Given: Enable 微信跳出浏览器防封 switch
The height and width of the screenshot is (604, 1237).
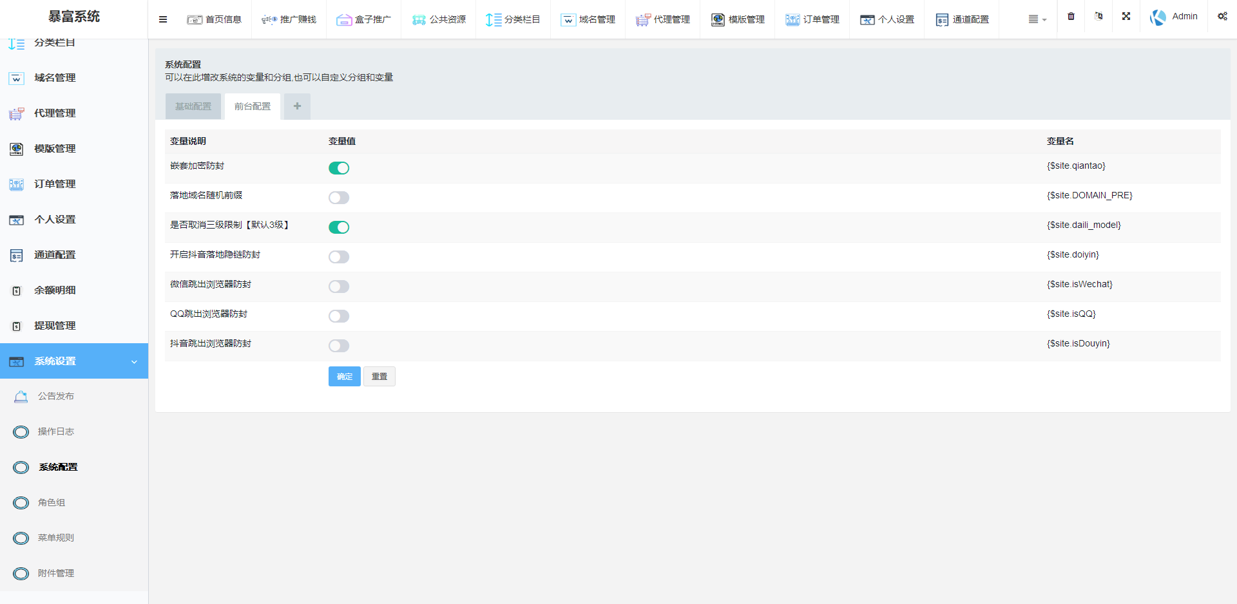Looking at the screenshot, I should [339, 287].
